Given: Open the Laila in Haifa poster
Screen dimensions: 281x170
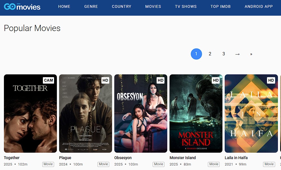Looking at the screenshot, I should point(251,114).
